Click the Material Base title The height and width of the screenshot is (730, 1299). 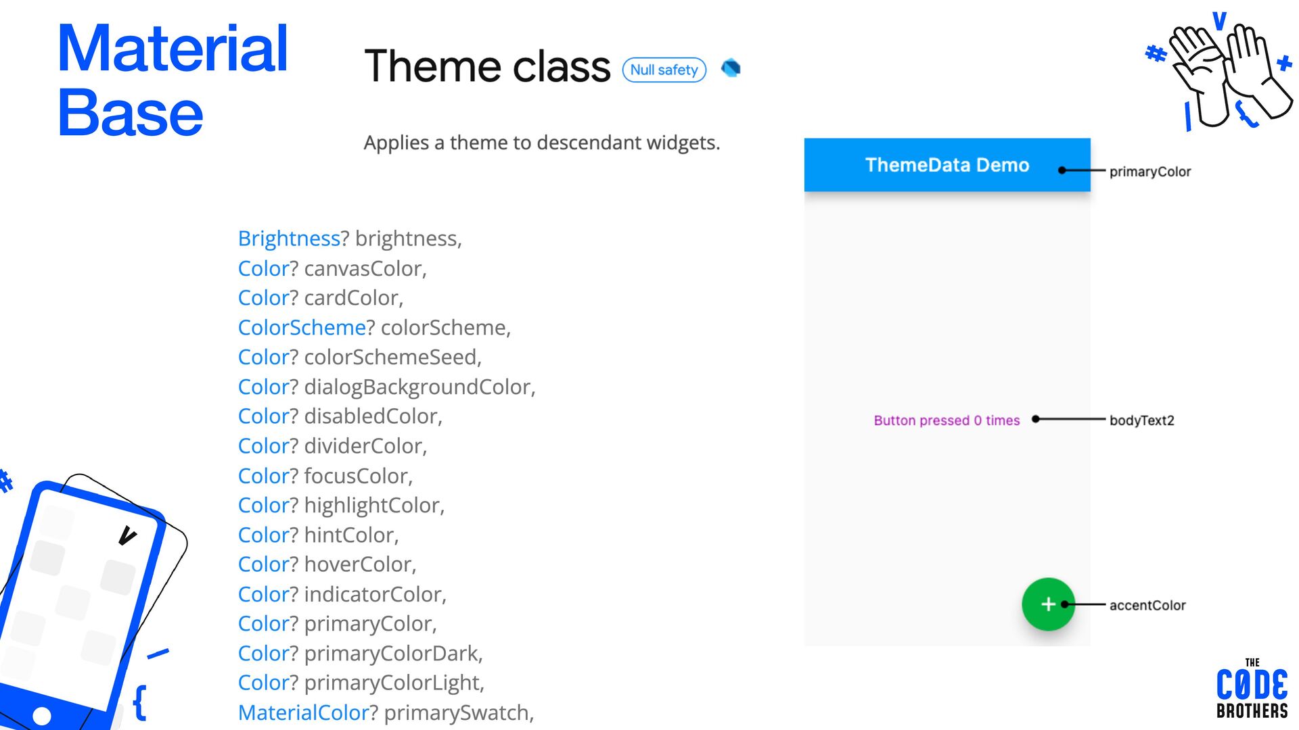[x=173, y=80]
